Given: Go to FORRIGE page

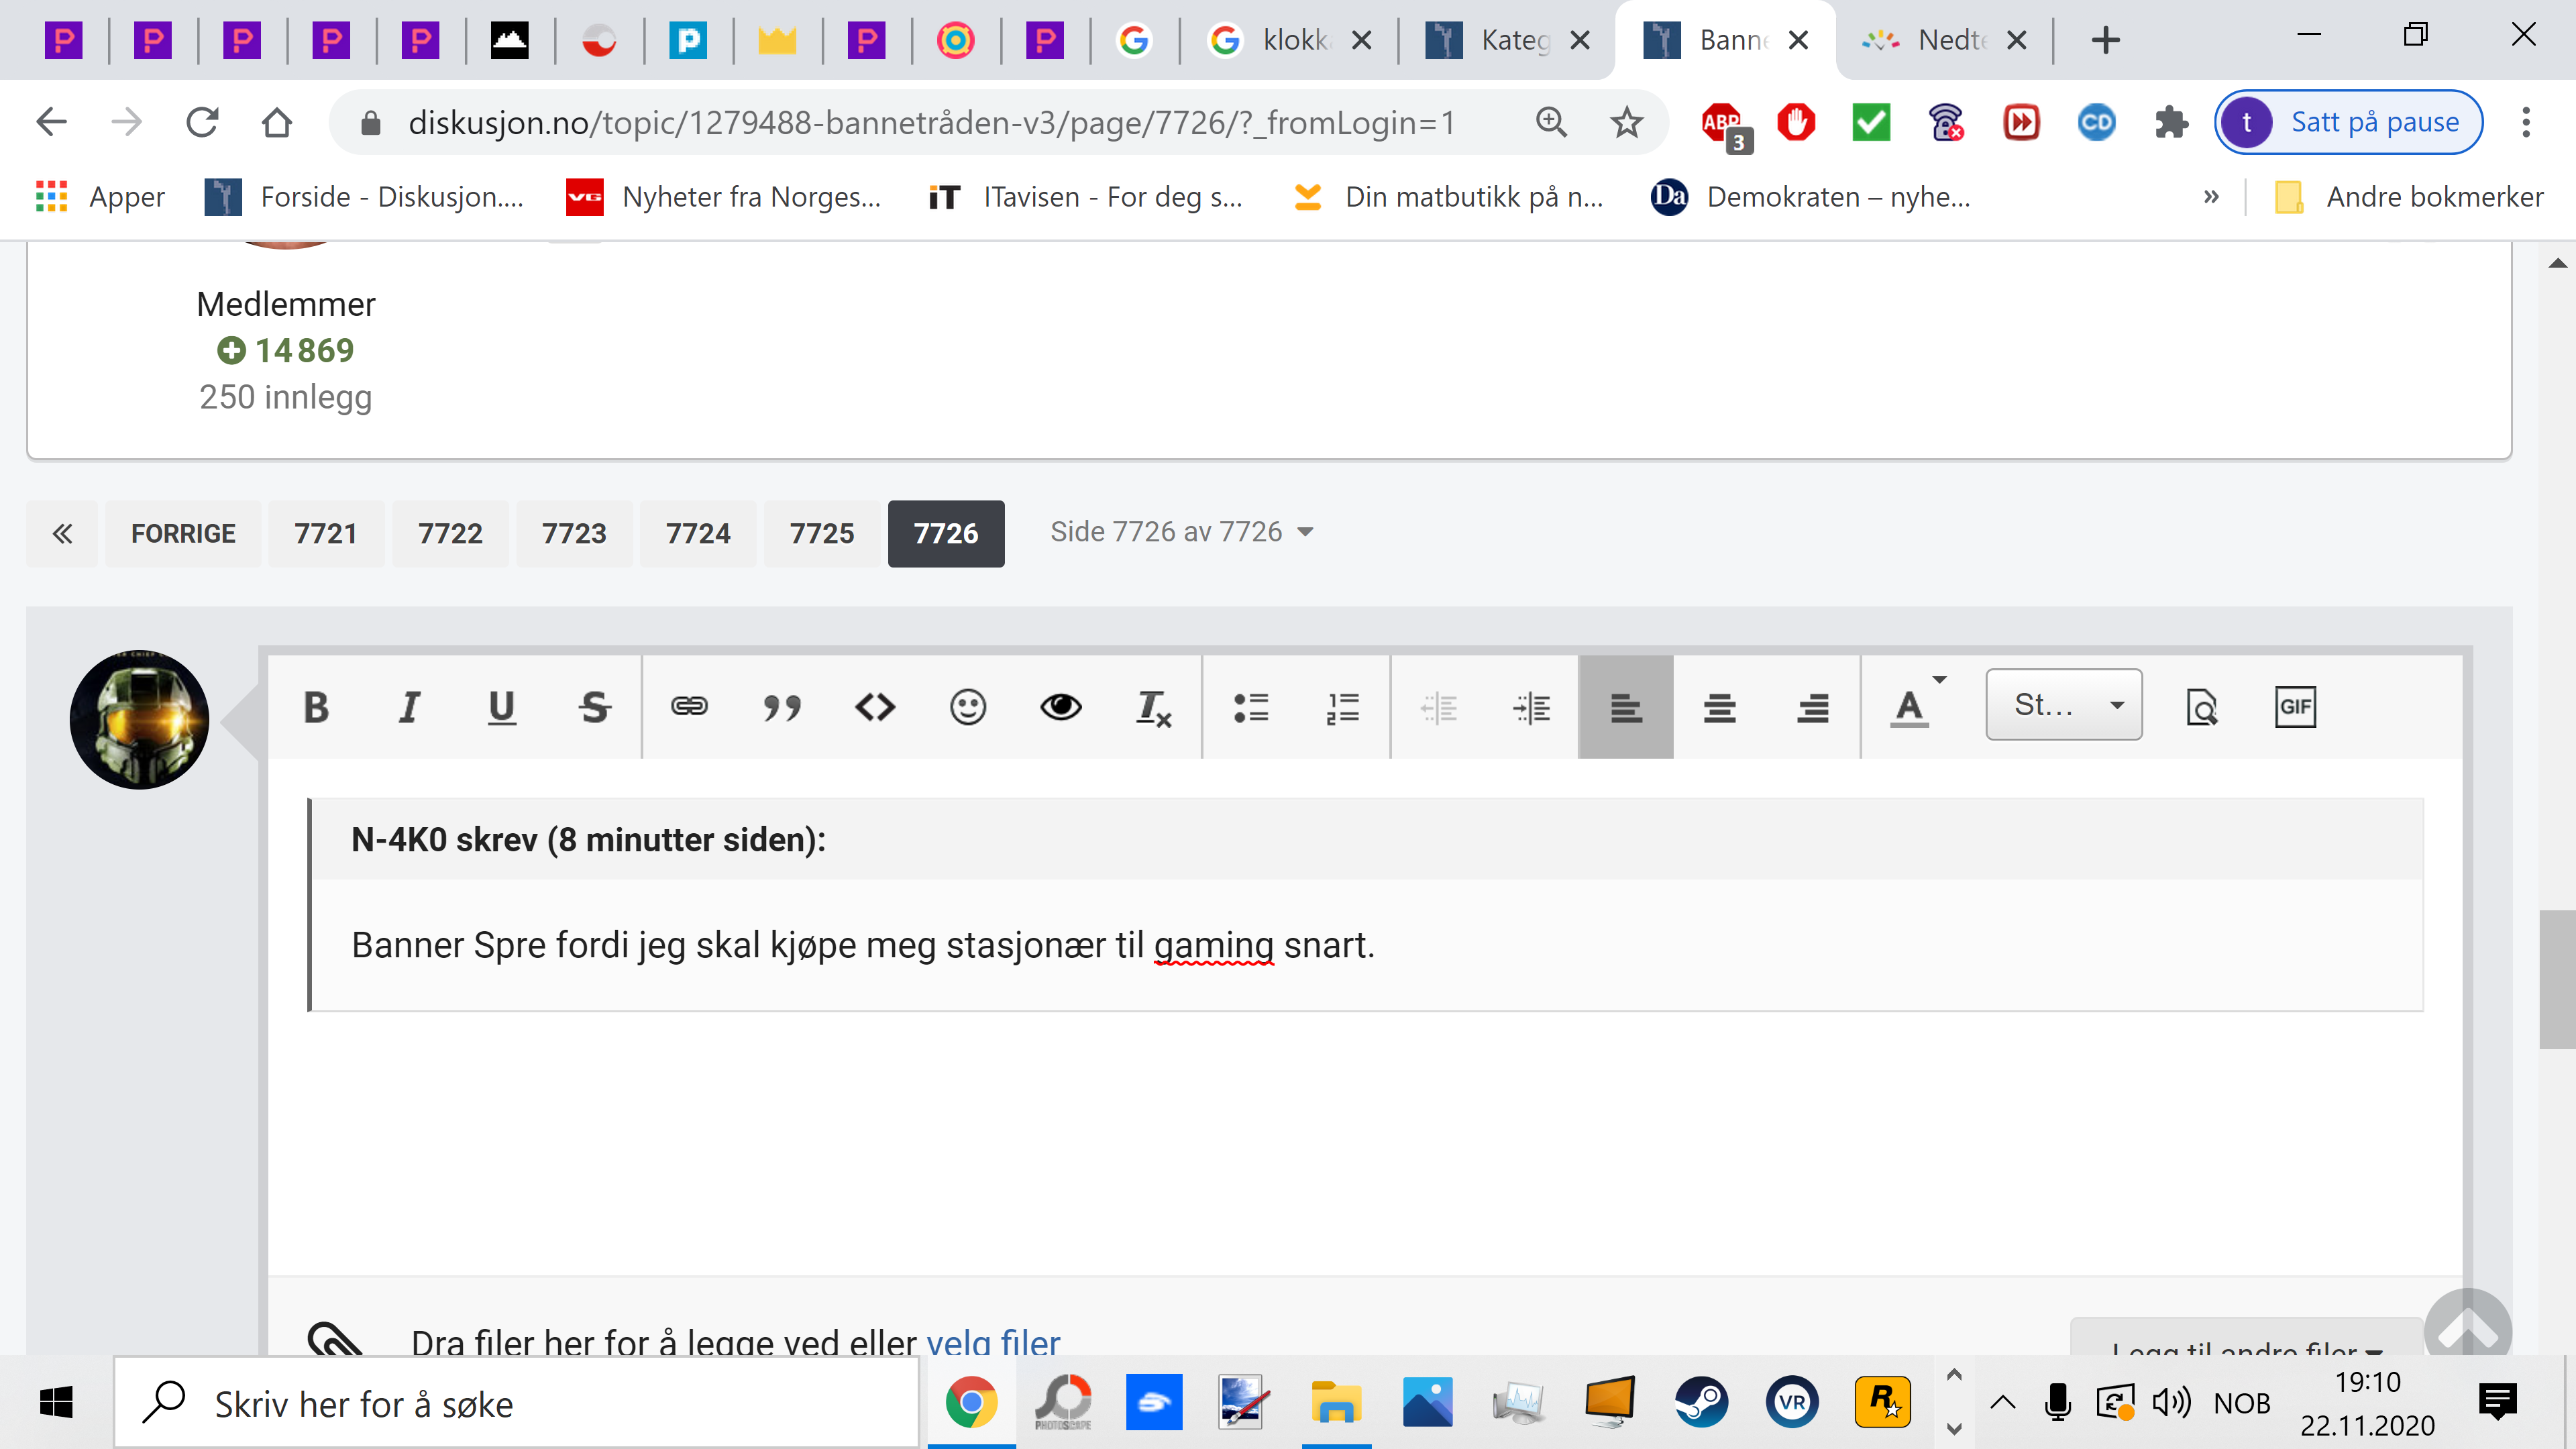Looking at the screenshot, I should click(x=183, y=533).
